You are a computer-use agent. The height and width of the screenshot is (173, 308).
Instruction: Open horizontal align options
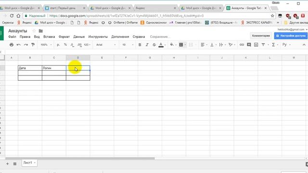203,45
